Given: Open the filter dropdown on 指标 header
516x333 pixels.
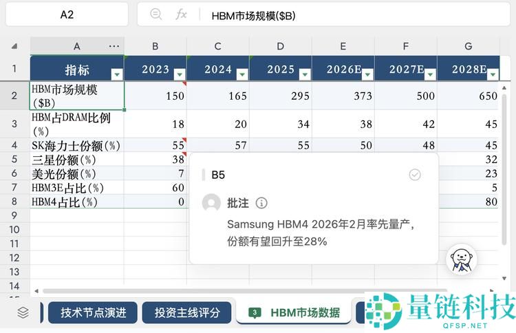Looking at the screenshot, I should coord(117,74).
